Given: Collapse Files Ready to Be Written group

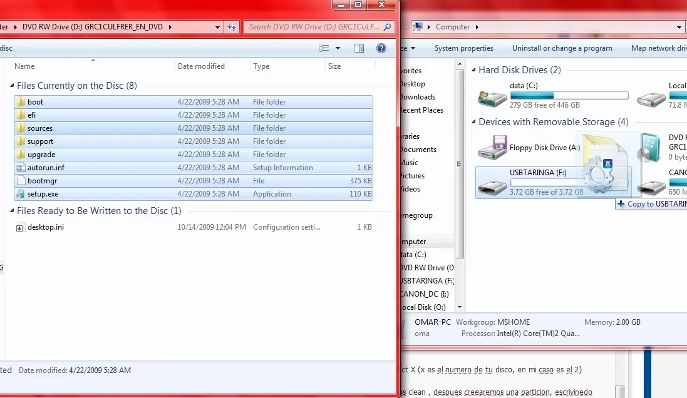Looking at the screenshot, I should coord(12,211).
